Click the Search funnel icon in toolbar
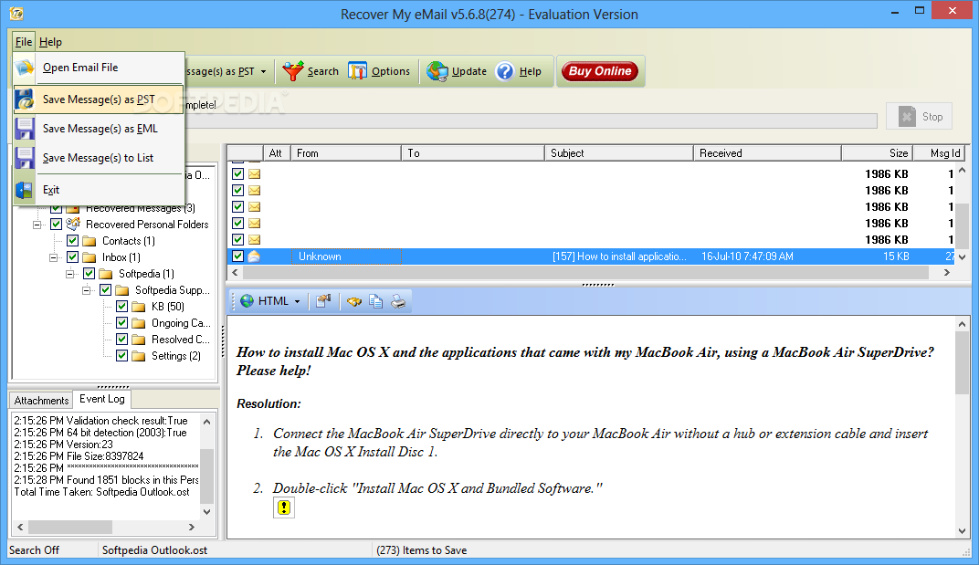Screen dimensions: 979x565 [x=293, y=71]
